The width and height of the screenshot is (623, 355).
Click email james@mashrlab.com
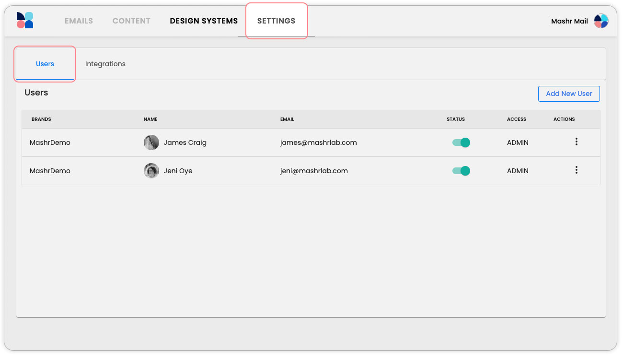click(x=318, y=142)
